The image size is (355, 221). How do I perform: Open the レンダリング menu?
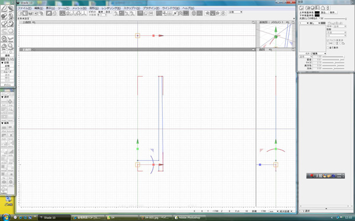111,8
